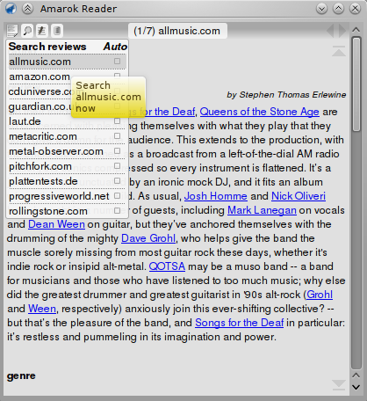Open the Dave Grohl link

(x=148, y=238)
